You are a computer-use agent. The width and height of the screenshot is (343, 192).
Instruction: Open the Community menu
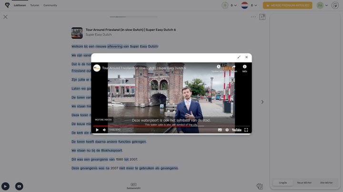(50, 5)
